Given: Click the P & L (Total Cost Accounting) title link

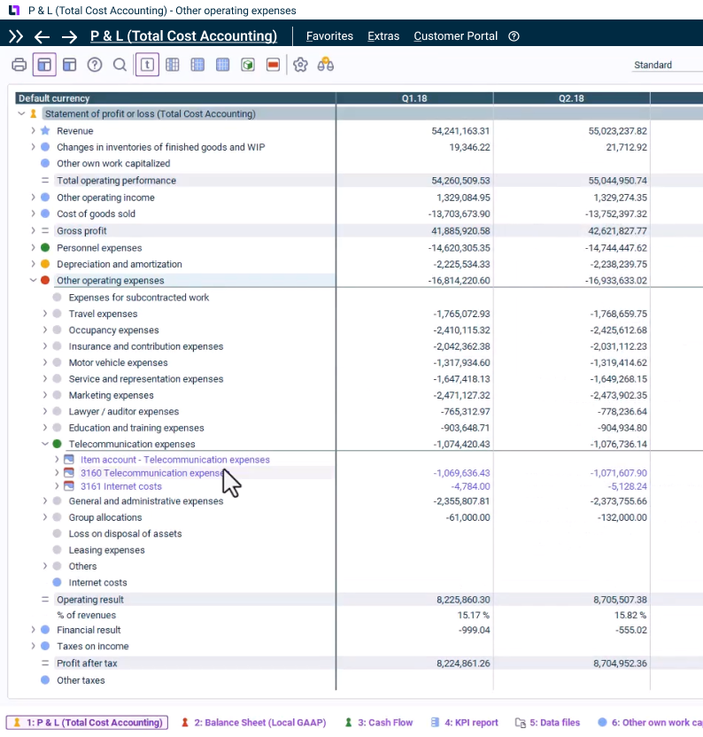Looking at the screenshot, I should pyautogui.click(x=183, y=36).
